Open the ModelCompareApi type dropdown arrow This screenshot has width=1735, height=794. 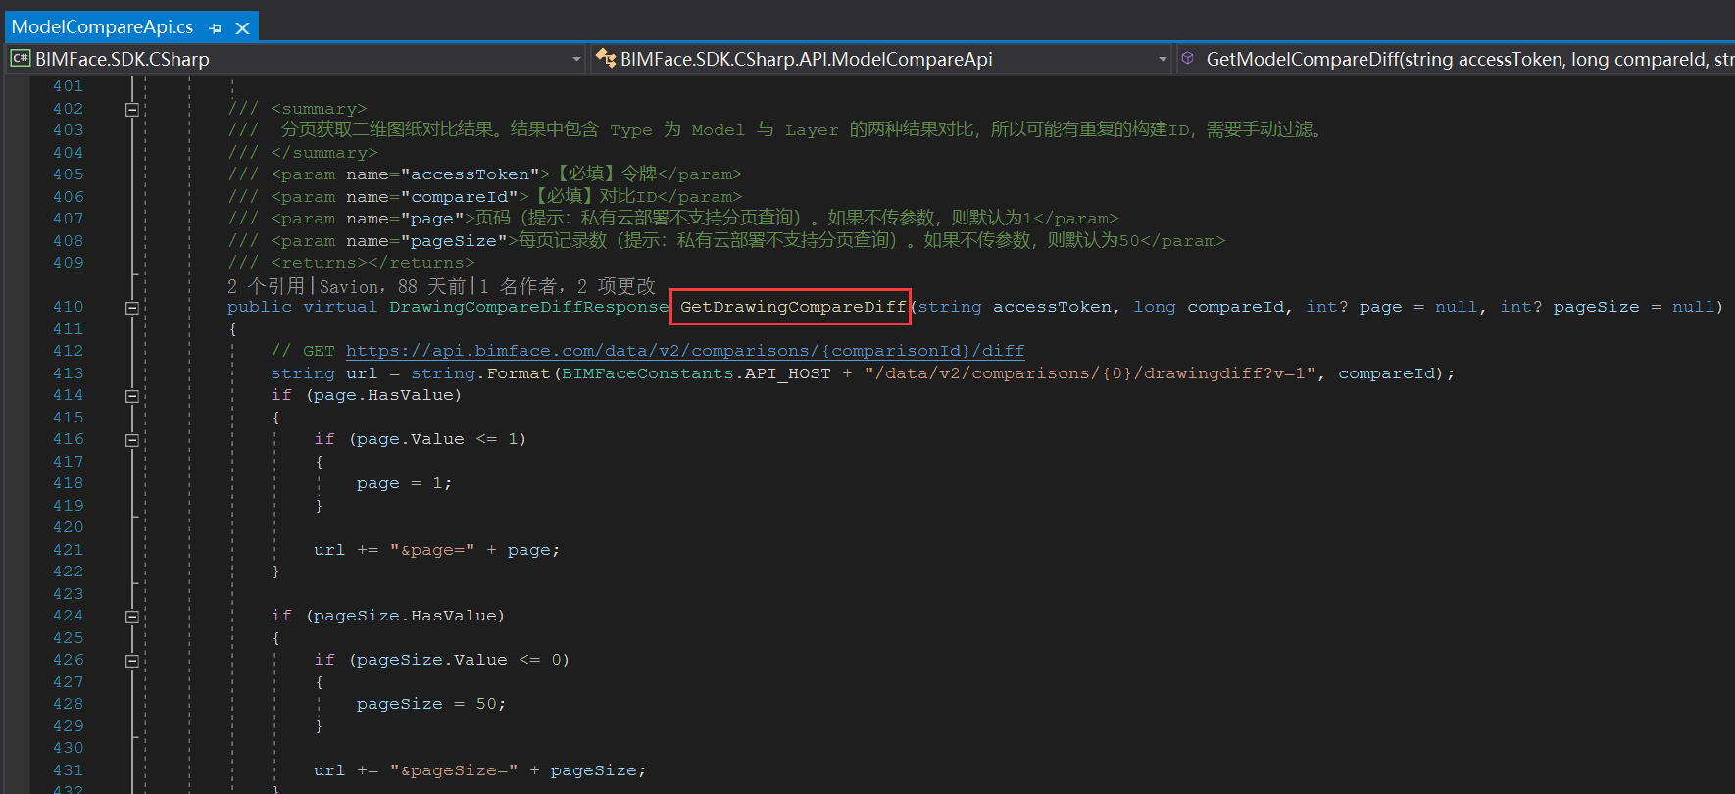1163,60
